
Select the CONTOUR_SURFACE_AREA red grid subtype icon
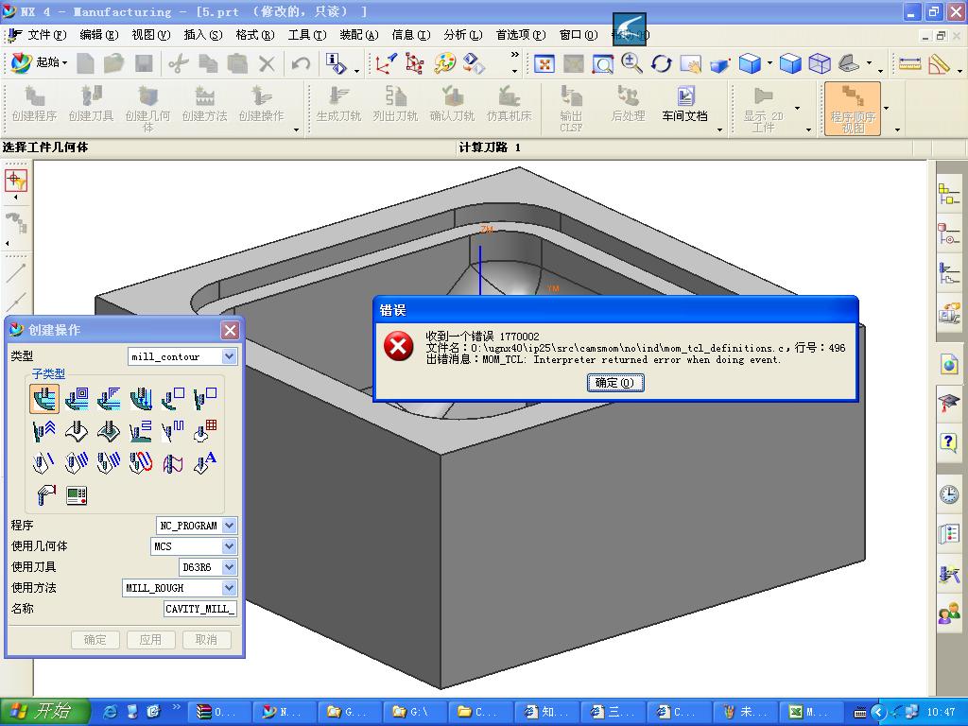coord(205,431)
